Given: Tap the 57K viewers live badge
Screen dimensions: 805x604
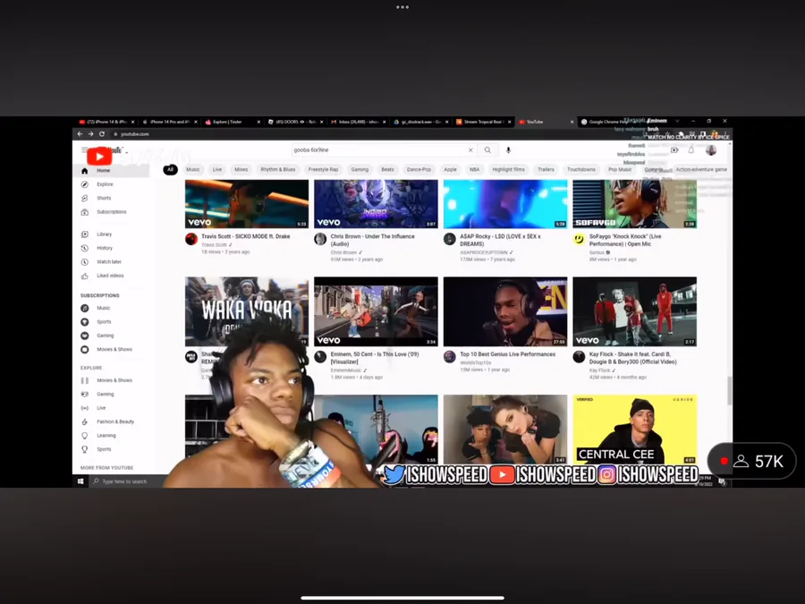Looking at the screenshot, I should click(751, 461).
